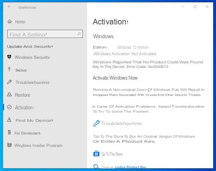Click the Home house icon
This screenshot has height=171, width=216.
(10, 22)
